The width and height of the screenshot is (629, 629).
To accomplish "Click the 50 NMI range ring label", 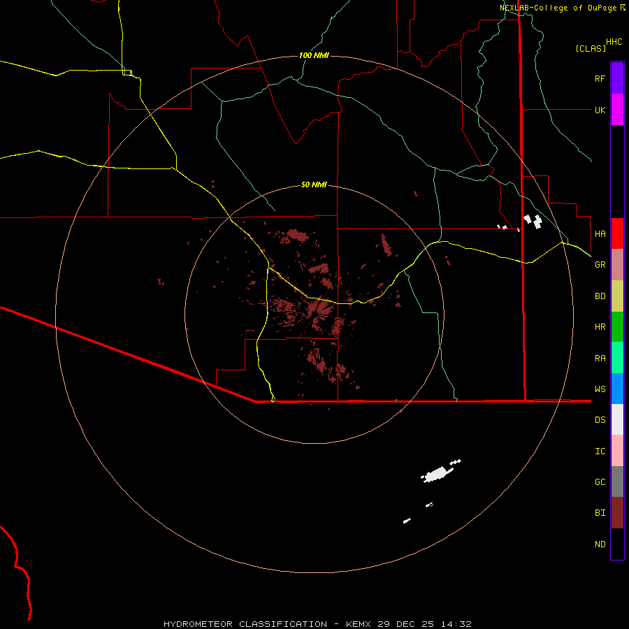I will [314, 185].
